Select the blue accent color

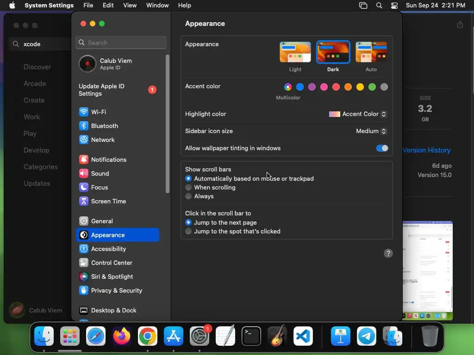pos(300,87)
